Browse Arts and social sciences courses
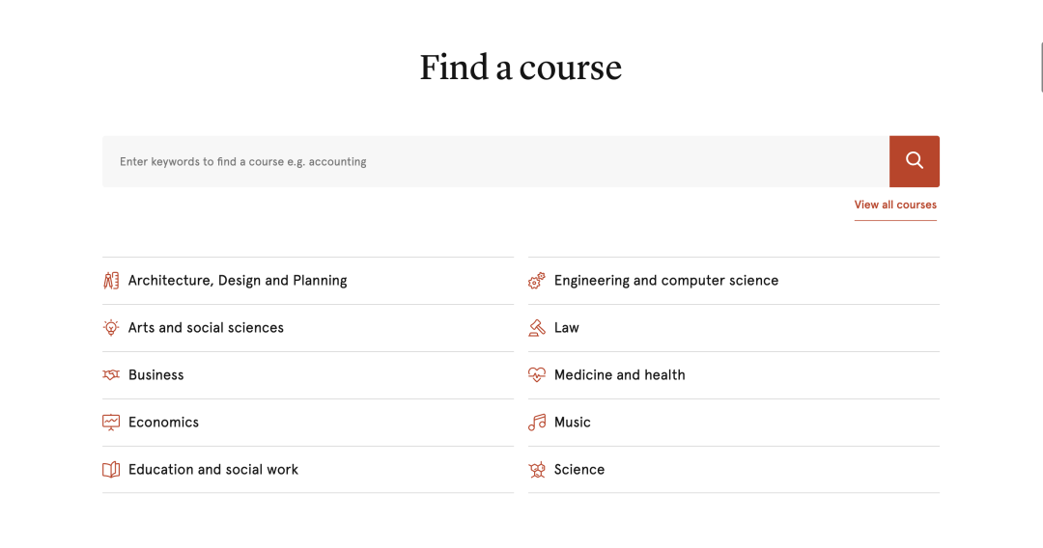This screenshot has height=548, width=1043. [x=206, y=328]
